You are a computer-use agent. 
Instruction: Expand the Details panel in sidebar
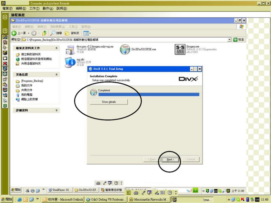(x=57, y=110)
